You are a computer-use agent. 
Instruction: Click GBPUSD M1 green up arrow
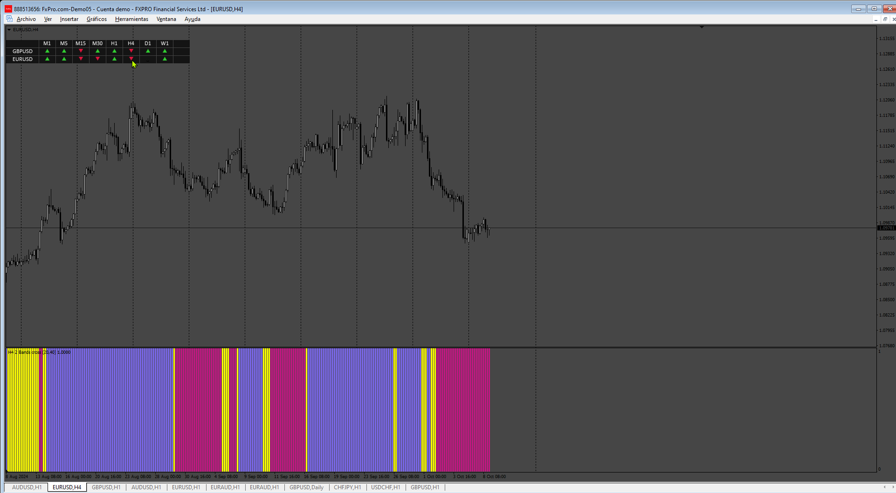[x=47, y=51]
